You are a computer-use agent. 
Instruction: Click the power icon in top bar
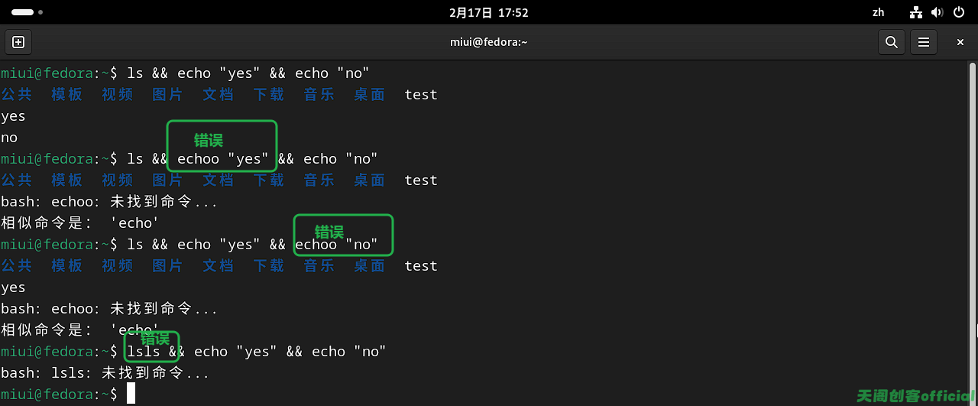pos(960,12)
